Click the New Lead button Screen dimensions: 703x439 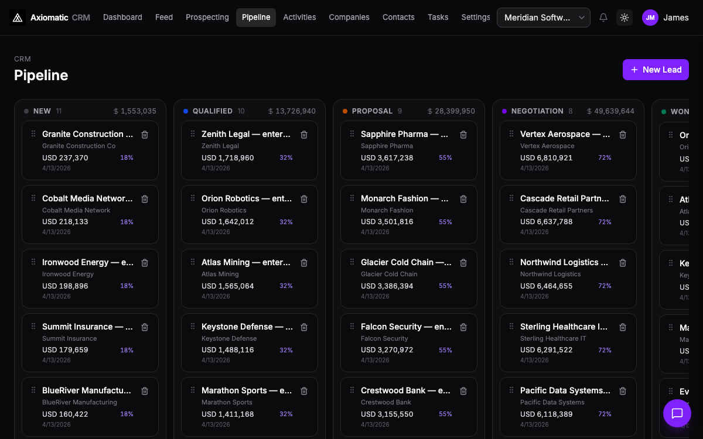tap(656, 70)
